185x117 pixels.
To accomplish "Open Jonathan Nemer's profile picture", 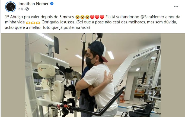I will click(11, 7).
